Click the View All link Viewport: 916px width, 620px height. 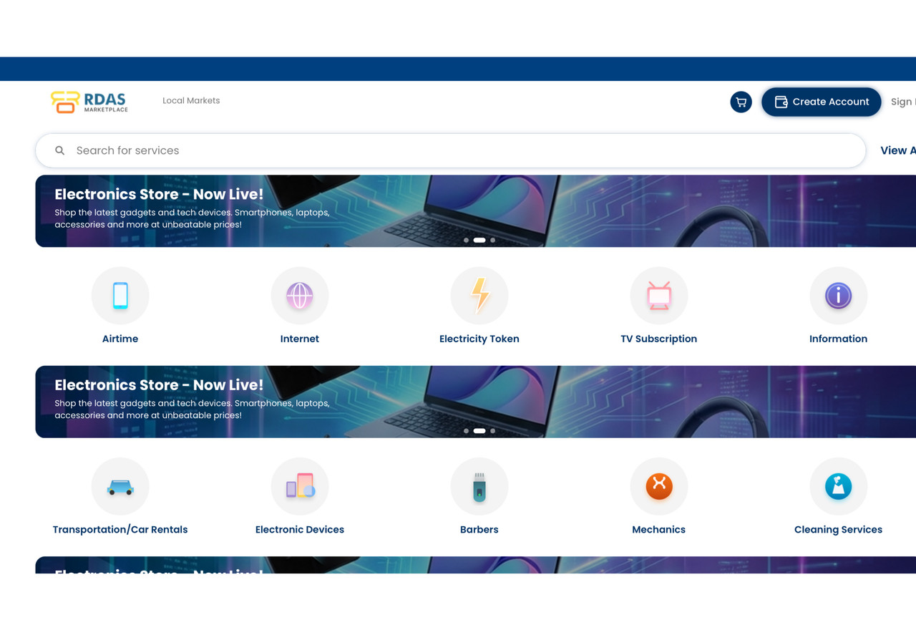click(898, 150)
